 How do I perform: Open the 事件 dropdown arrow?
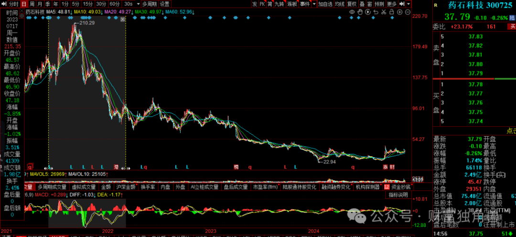click(x=313, y=3)
